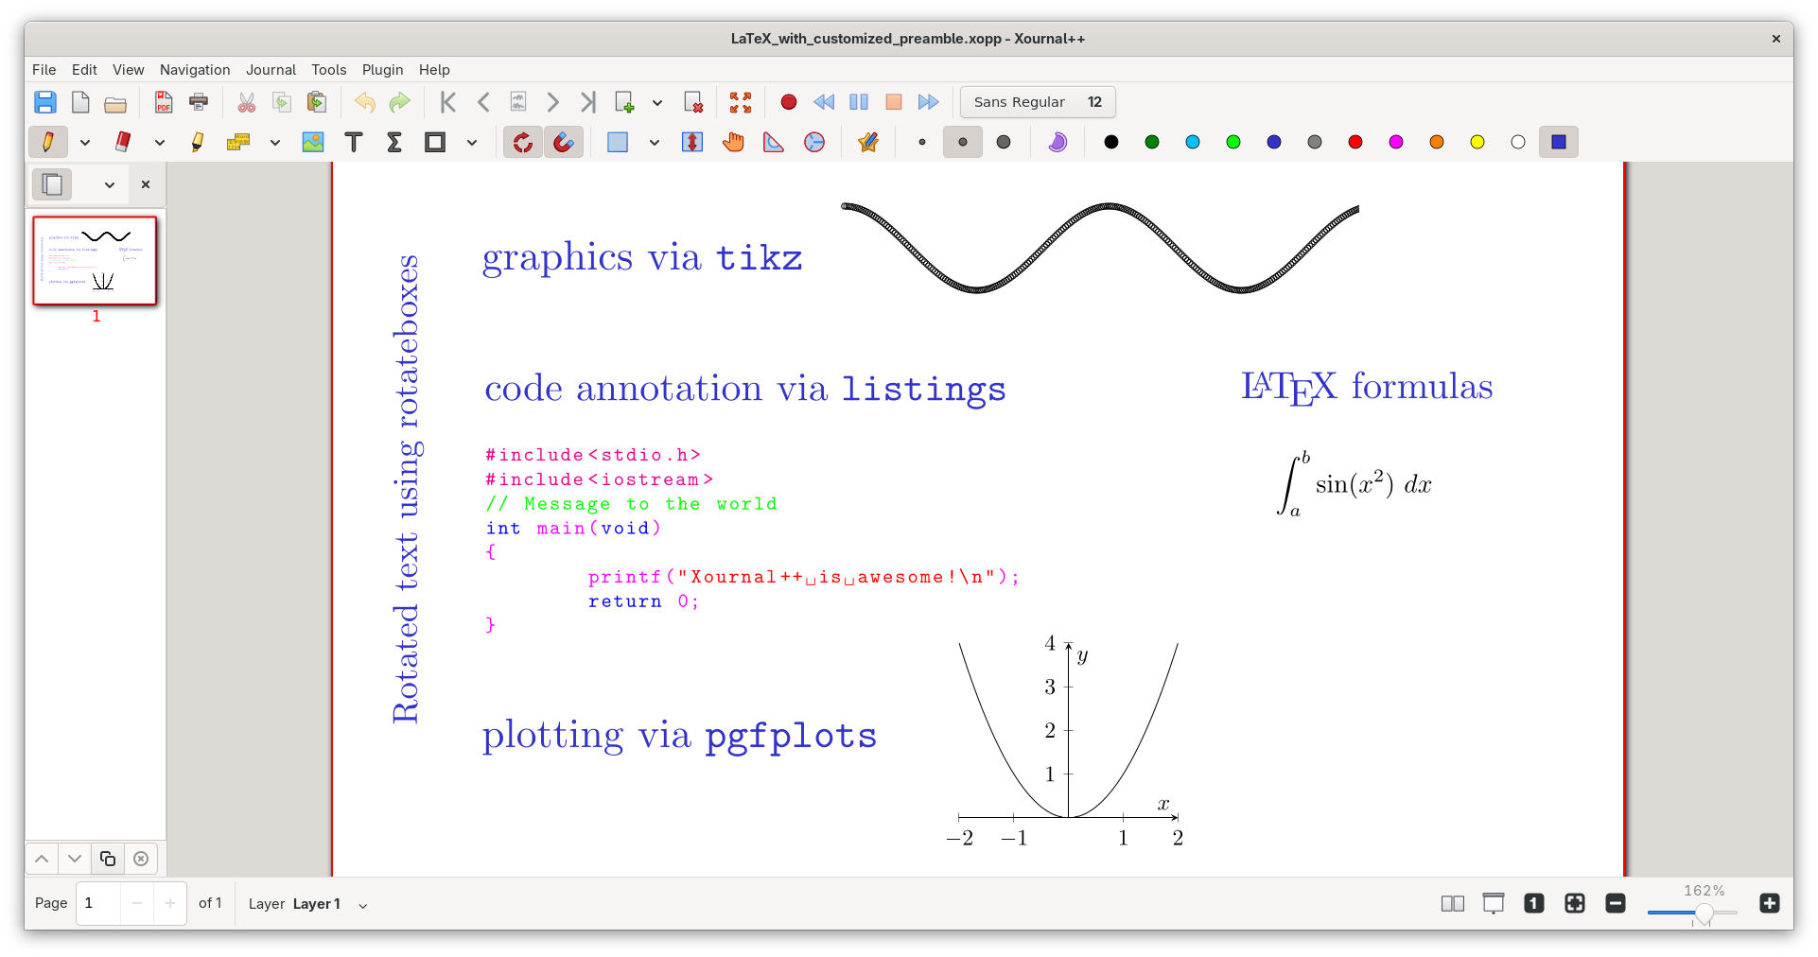Select medium pen thickness
Viewport: 1818px width, 957px height.
tap(963, 142)
